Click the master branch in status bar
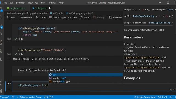This screenshot has height=99, width=176. tap(4, 97)
